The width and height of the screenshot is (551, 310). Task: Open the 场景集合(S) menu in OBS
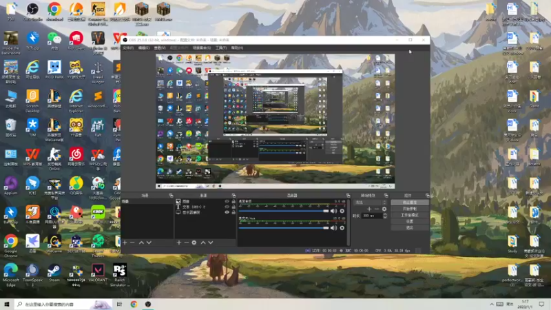click(202, 48)
